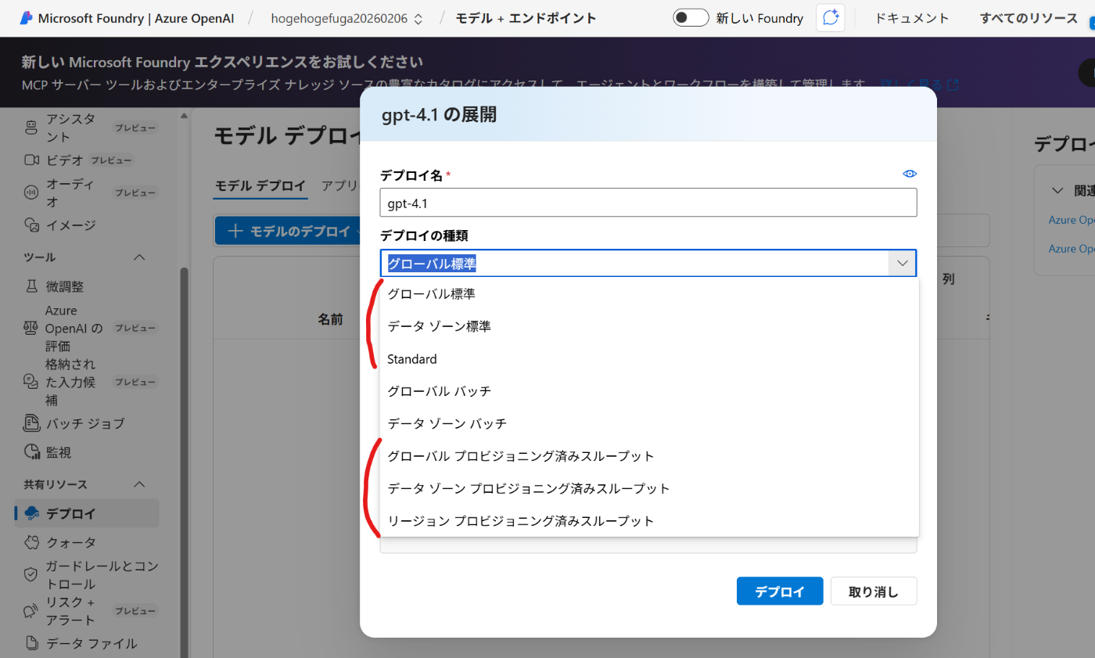
Task: Click the 名前 column header
Action: (330, 319)
